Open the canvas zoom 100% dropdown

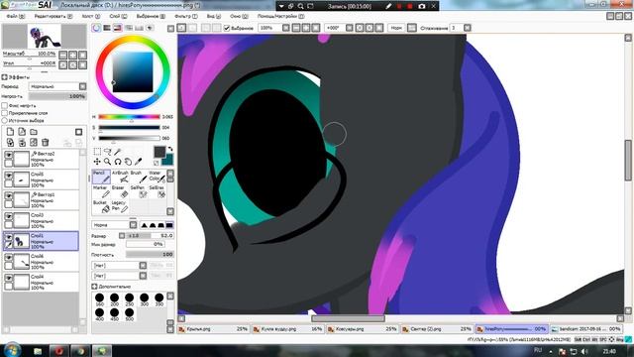[286, 28]
